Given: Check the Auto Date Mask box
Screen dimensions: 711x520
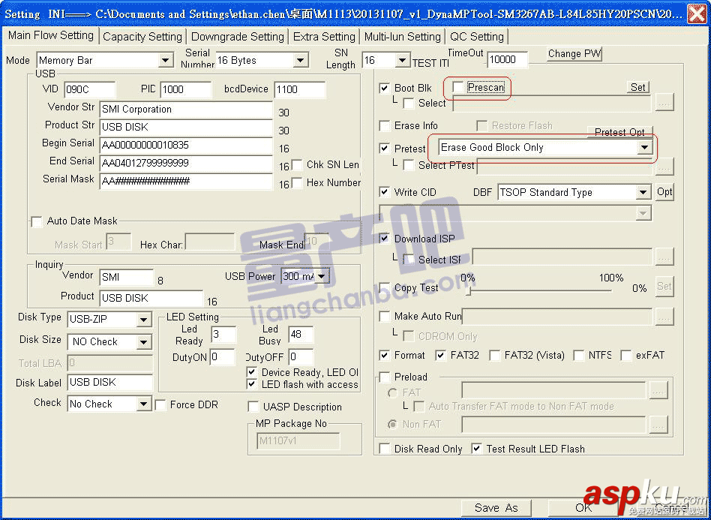Looking at the screenshot, I should click(36, 221).
